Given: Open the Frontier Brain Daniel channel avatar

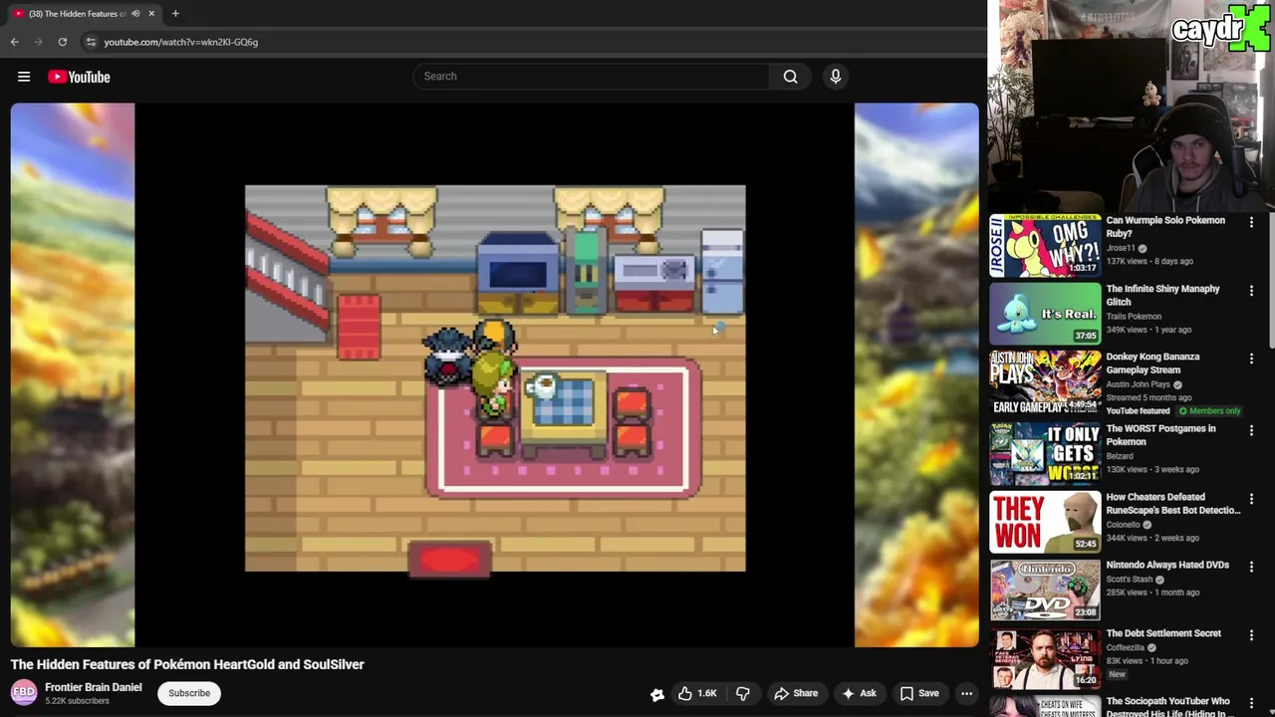Looking at the screenshot, I should pos(24,692).
